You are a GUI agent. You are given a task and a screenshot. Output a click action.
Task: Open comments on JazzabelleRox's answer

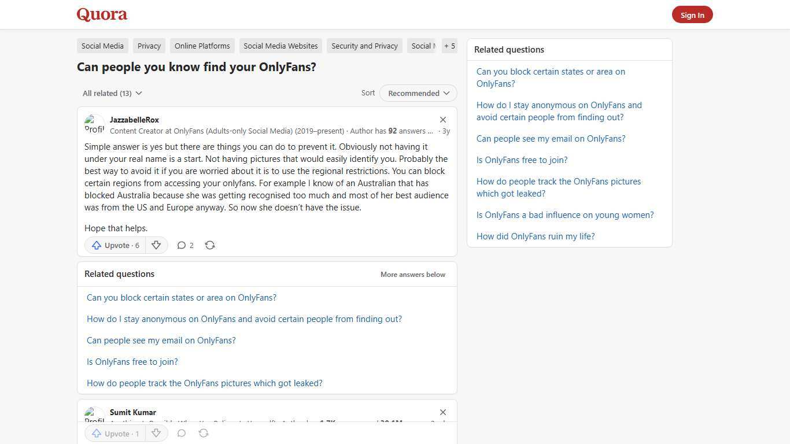185,245
